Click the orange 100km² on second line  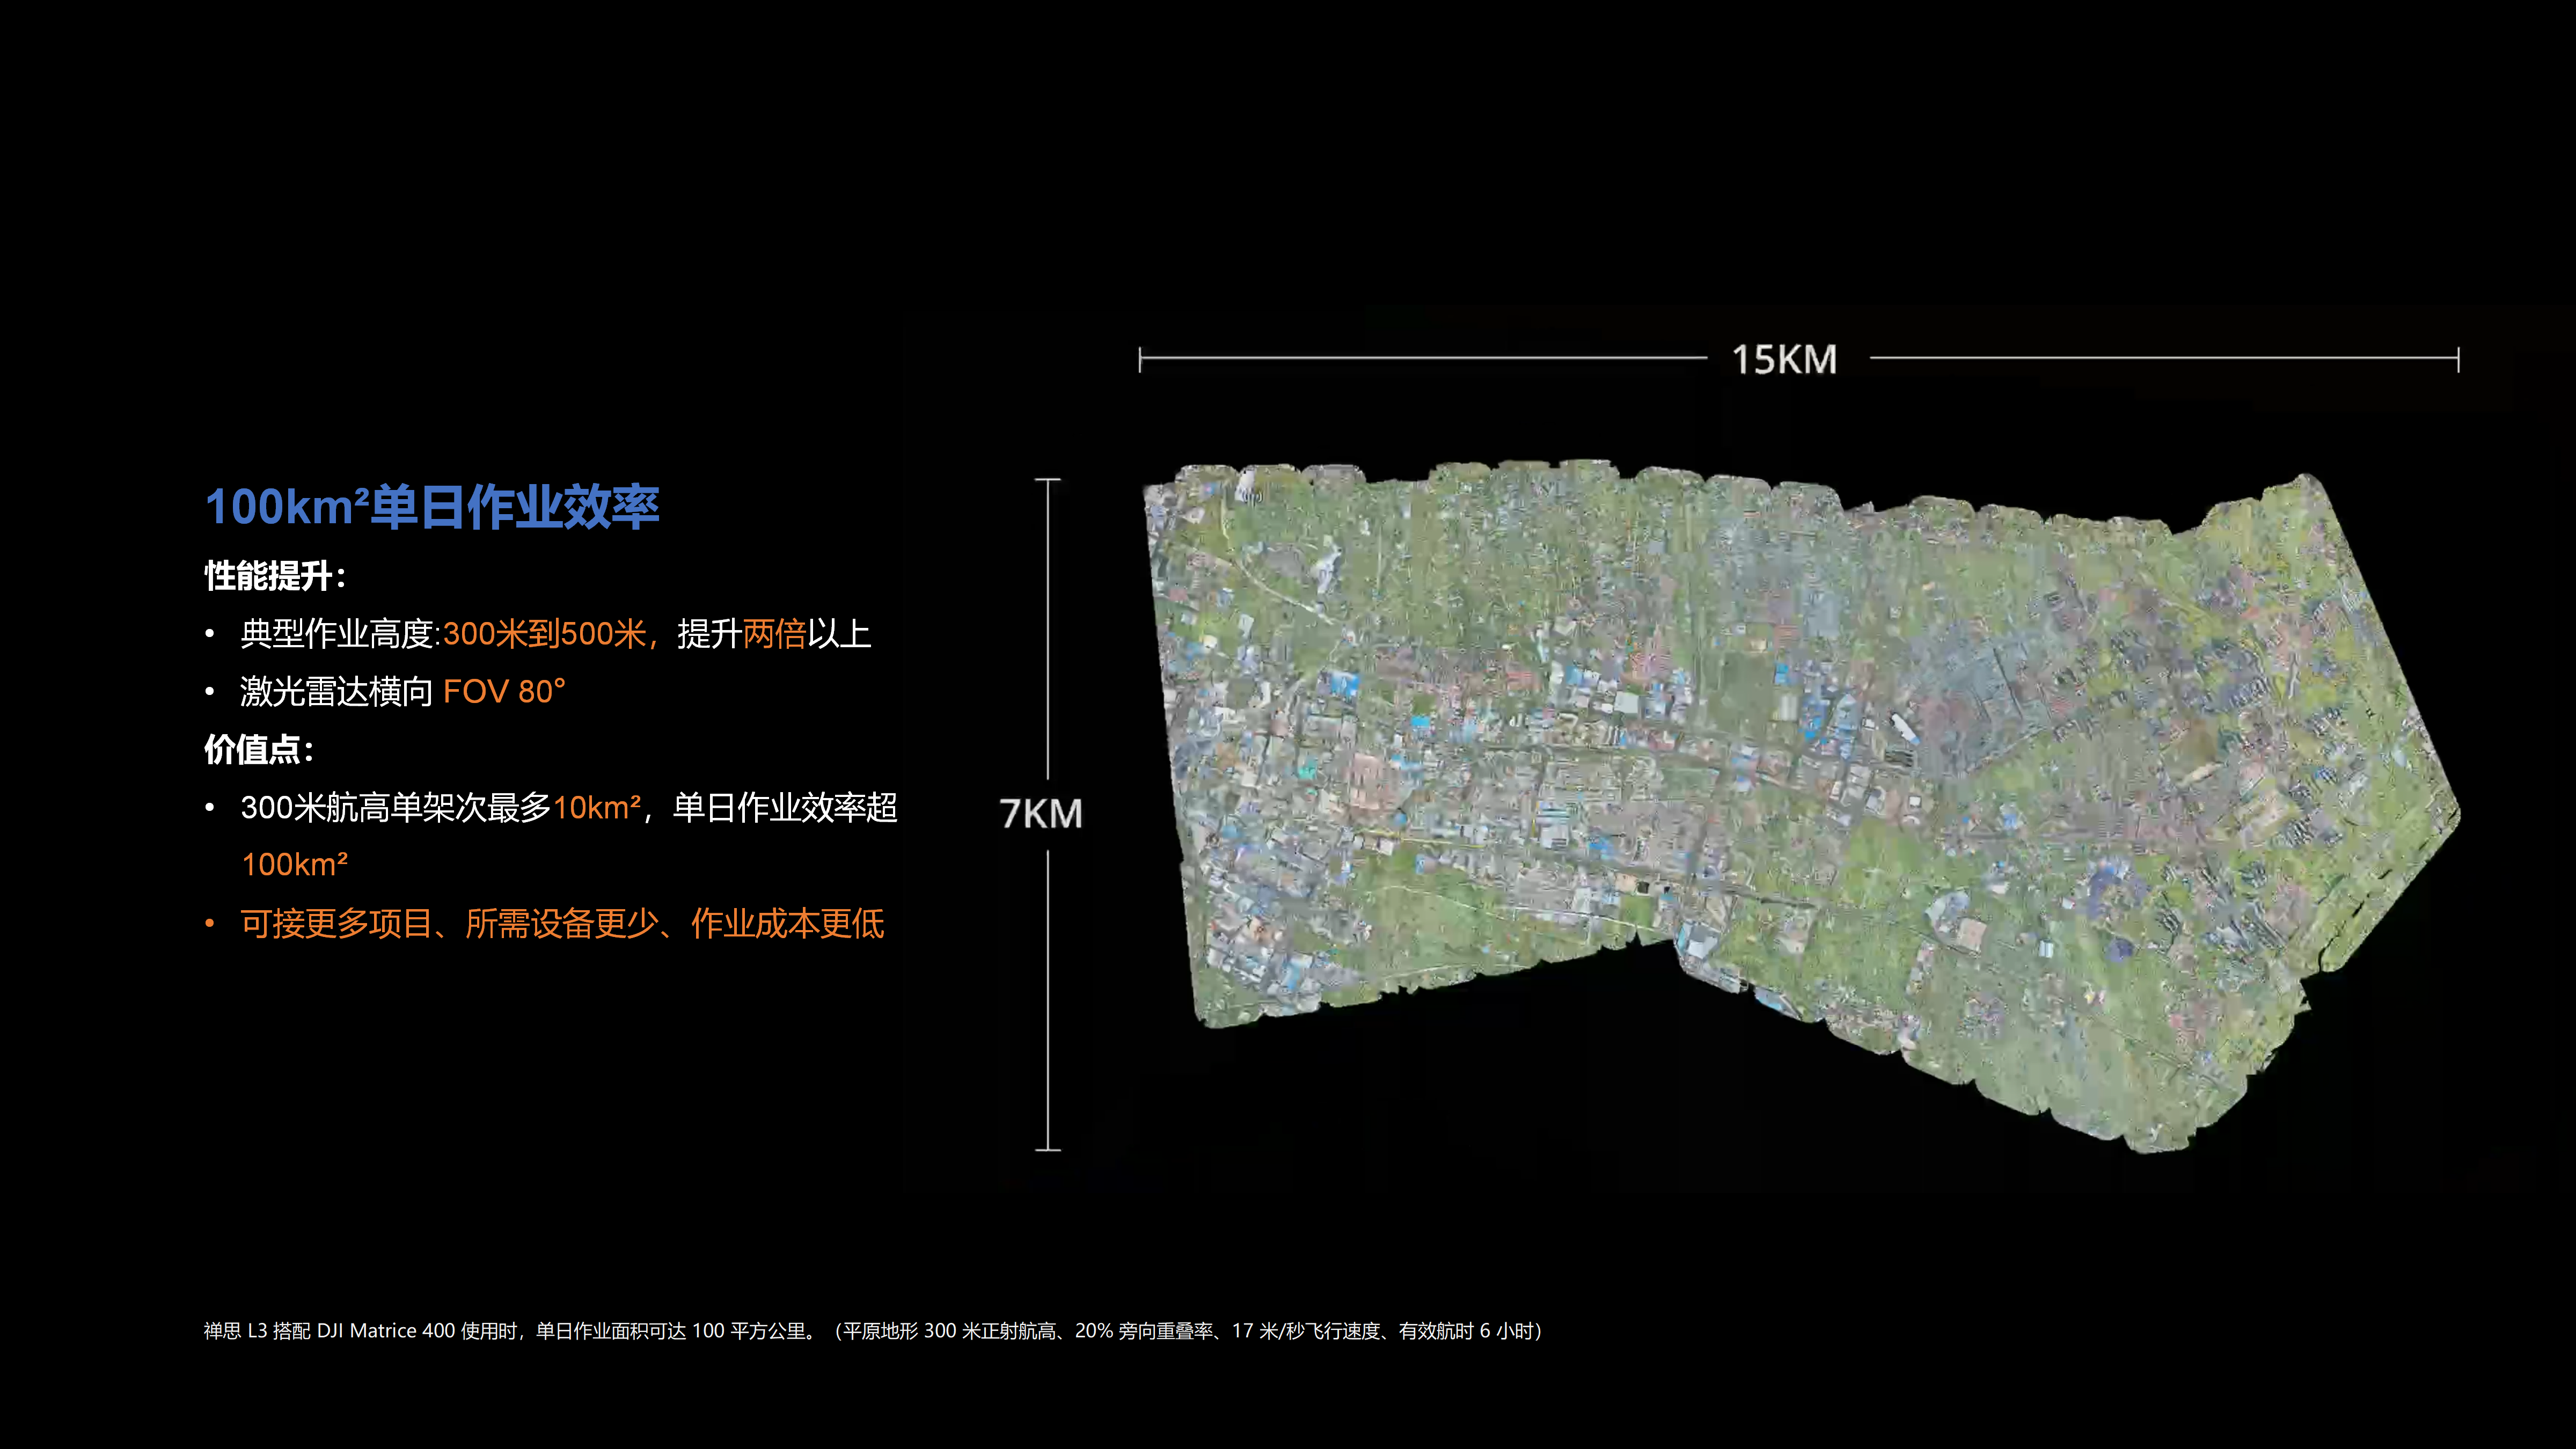(x=295, y=865)
